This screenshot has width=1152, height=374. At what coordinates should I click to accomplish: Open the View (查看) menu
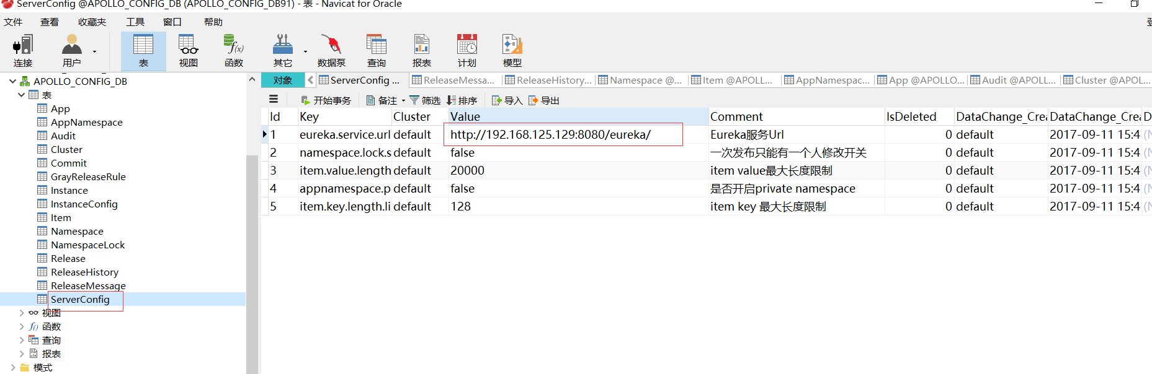[50, 22]
